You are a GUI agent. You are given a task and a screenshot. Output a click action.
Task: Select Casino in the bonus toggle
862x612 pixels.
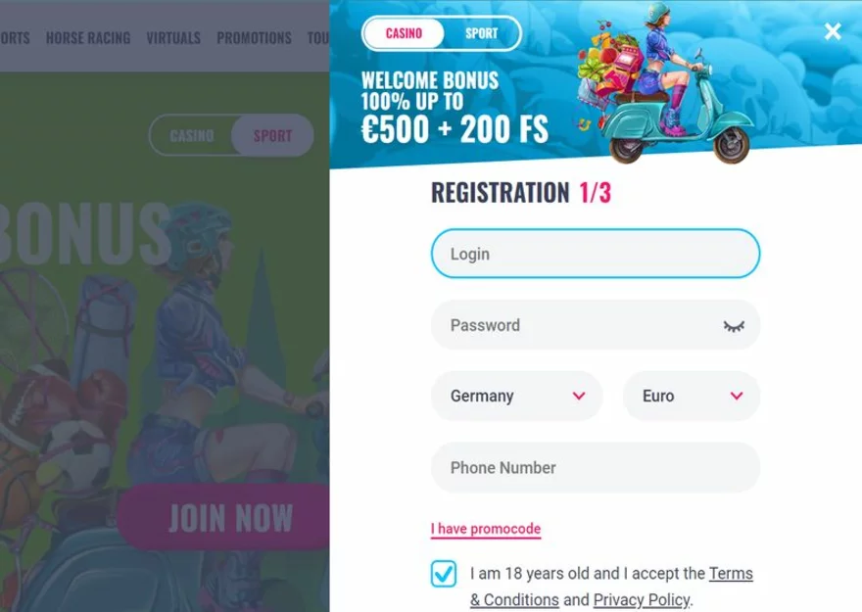[404, 33]
